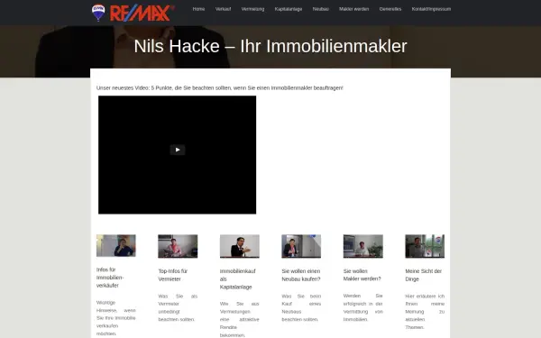Screen dimensions: 541x338
Task: Open the Kapitalanlage menu item
Action: click(289, 9)
